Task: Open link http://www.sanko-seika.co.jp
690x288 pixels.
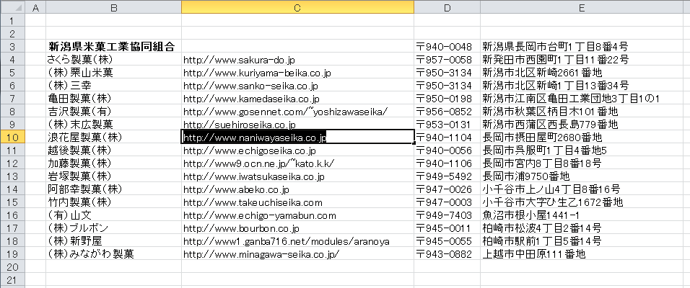Action: point(250,86)
